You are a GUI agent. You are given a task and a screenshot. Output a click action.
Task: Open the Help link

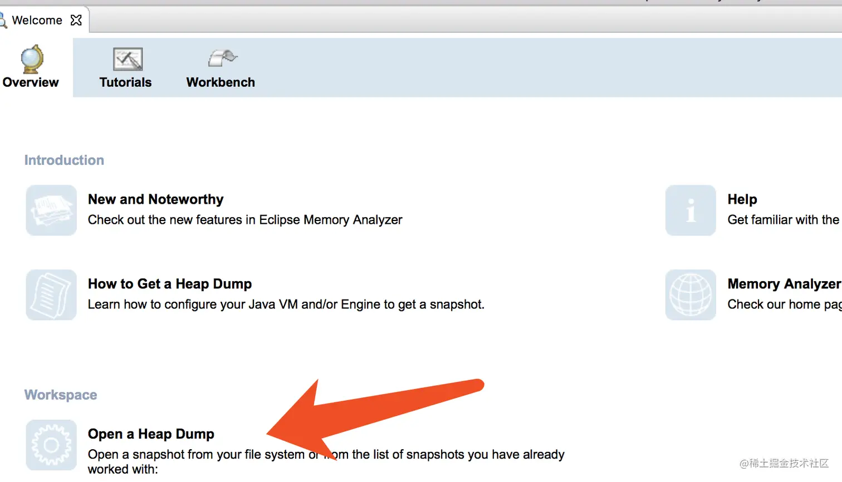coord(742,199)
